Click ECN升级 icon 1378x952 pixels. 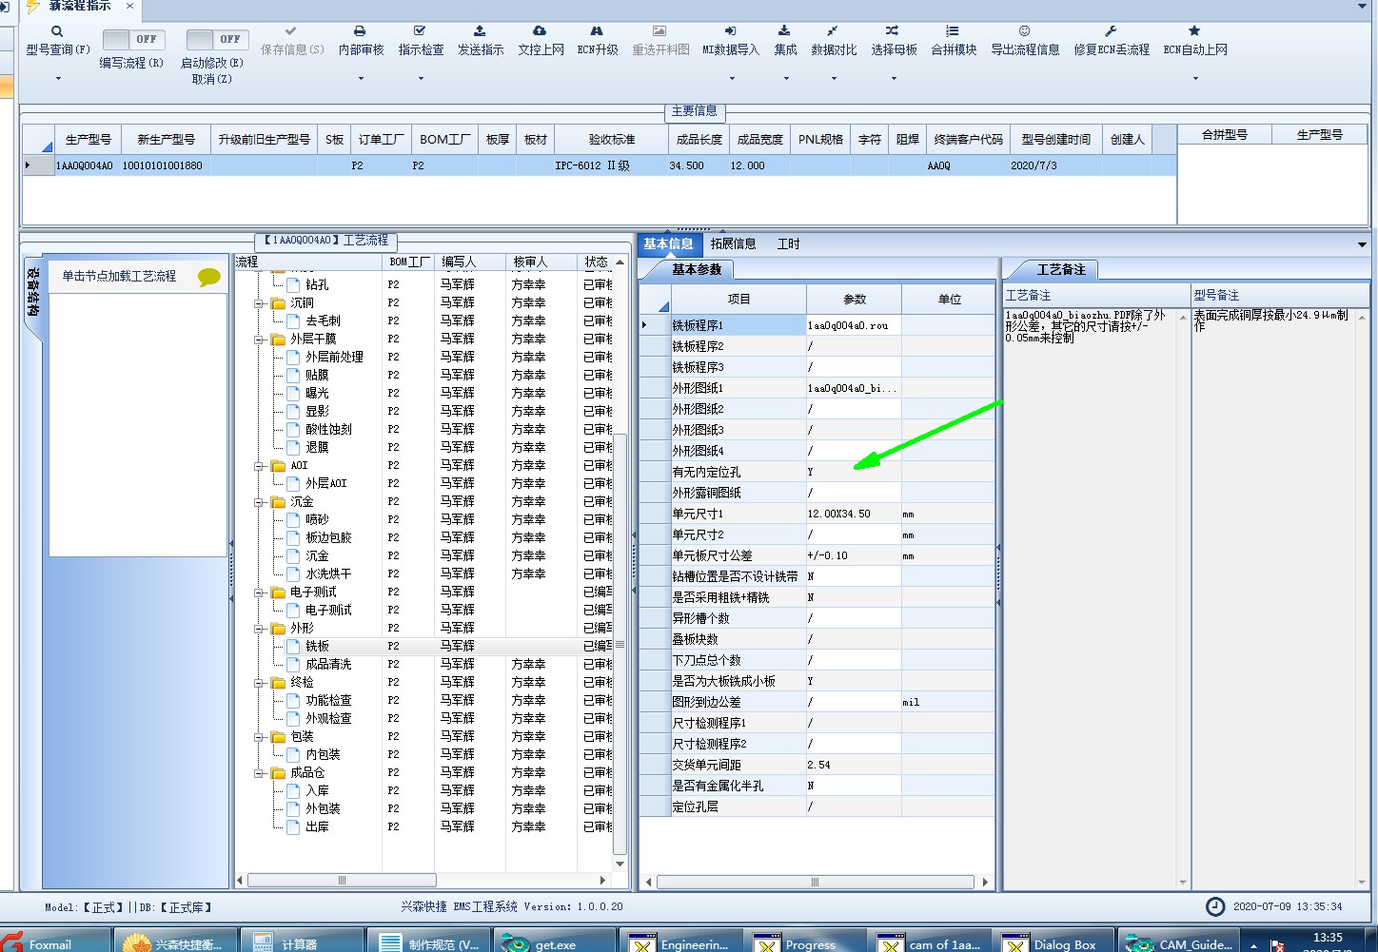tap(597, 31)
